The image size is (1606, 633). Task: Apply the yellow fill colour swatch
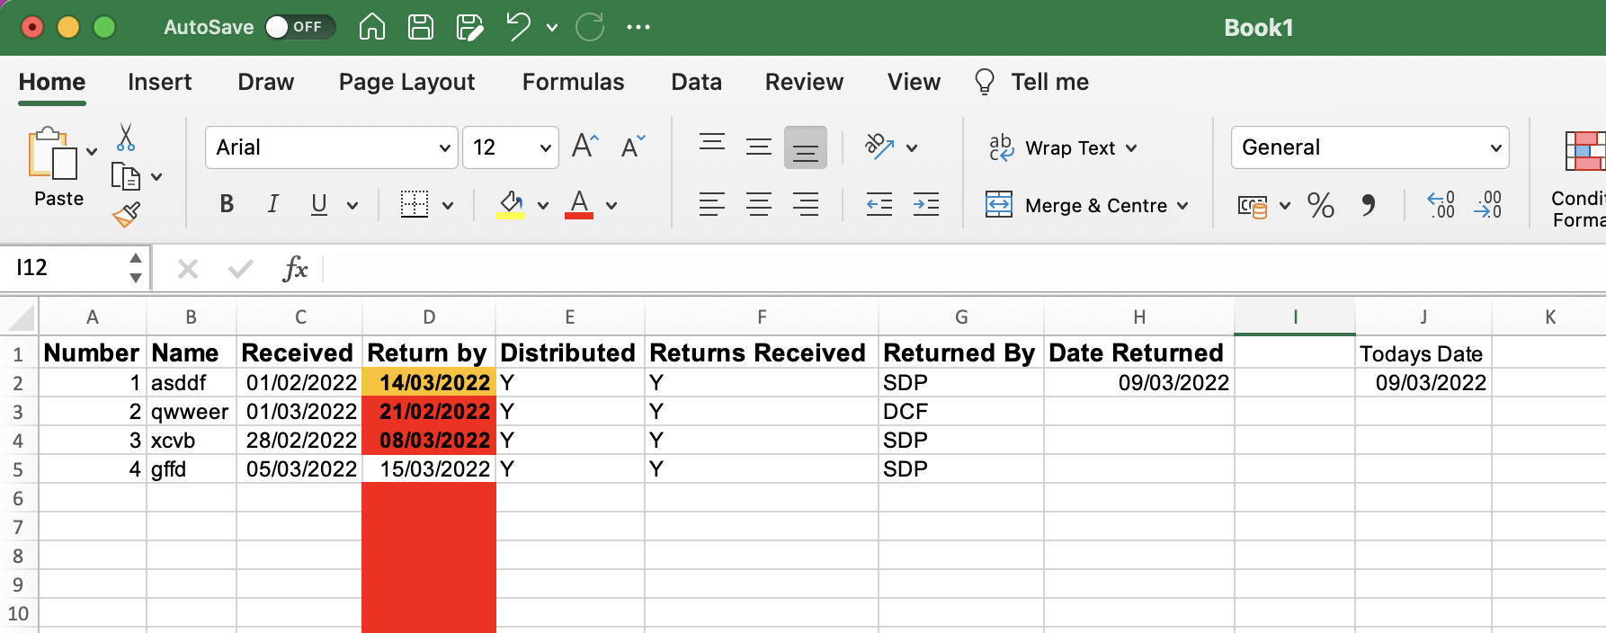tap(511, 205)
